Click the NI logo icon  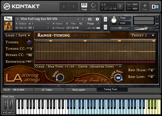point(155,6)
